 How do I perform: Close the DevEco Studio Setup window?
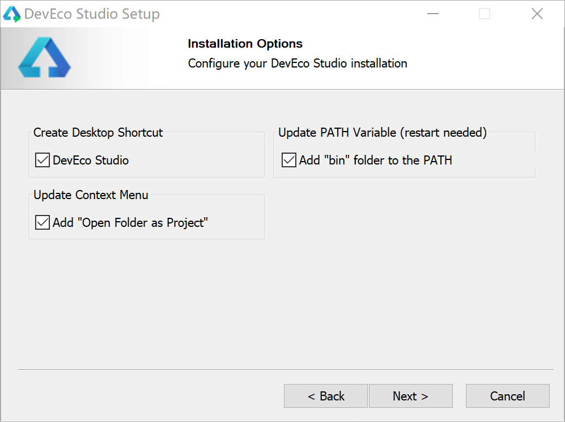537,14
